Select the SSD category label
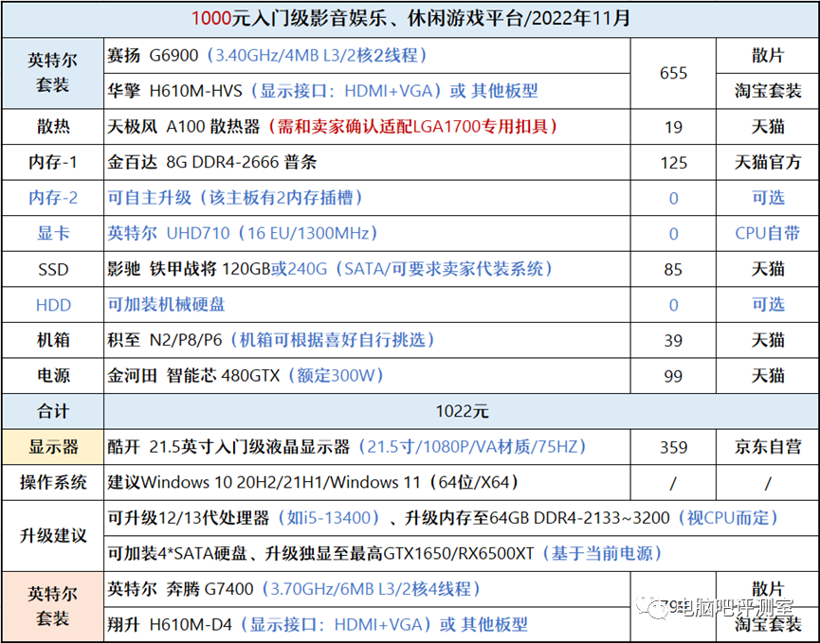This screenshot has height=643, width=820. [x=53, y=269]
